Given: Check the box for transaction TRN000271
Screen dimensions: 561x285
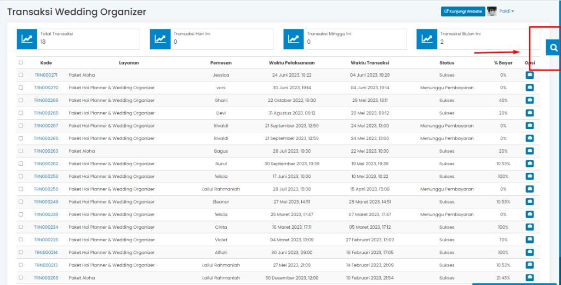Looking at the screenshot, I should 21,75.
